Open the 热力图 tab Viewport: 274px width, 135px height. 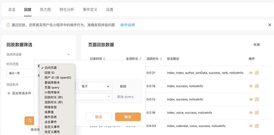pos(46,9)
